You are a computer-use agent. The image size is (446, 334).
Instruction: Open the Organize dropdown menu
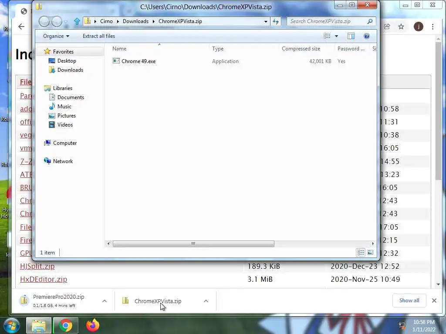point(56,36)
